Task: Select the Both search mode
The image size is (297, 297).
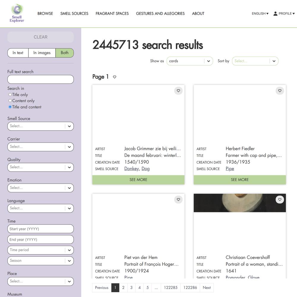Action: (x=64, y=53)
